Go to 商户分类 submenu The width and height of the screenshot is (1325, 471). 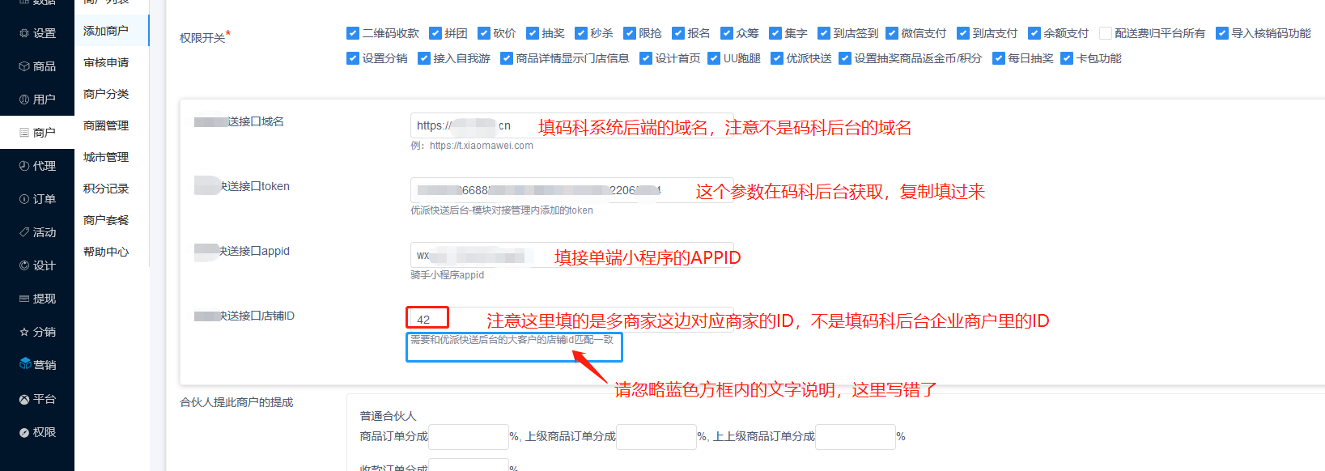pos(106,94)
